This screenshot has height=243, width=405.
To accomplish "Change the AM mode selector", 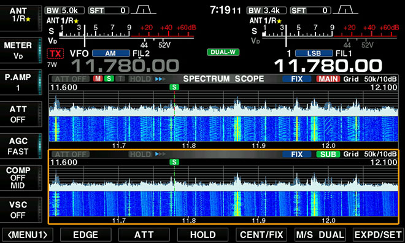I will pyautogui.click(x=111, y=53).
